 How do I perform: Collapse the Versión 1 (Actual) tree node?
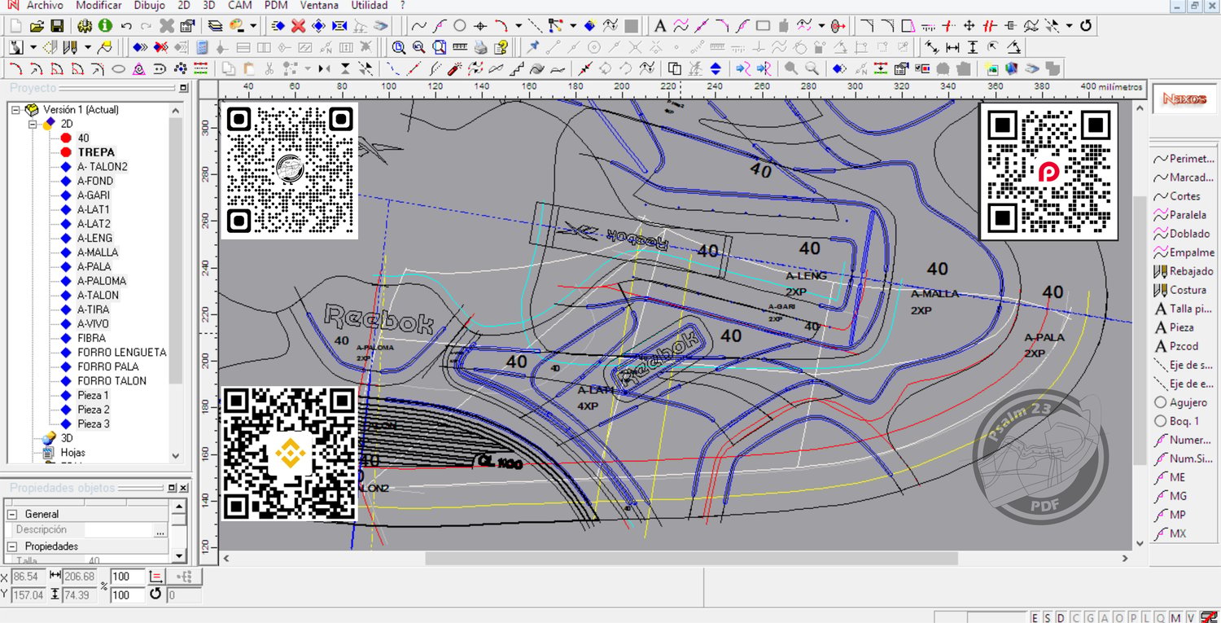(15, 109)
